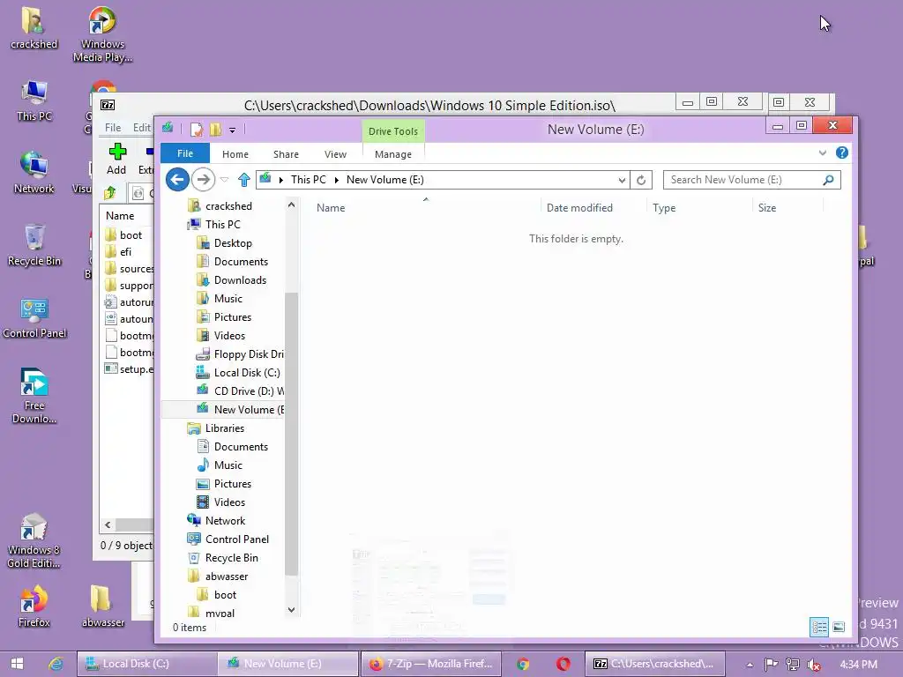This screenshot has width=903, height=677.
Task: Show hidden tray icons arrow
Action: pyautogui.click(x=750, y=665)
